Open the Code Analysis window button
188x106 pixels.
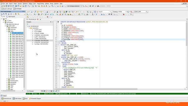17,99
